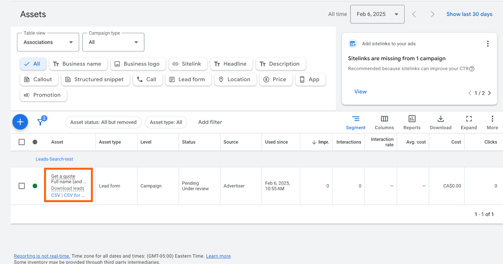Open the Columns settings
503x264 pixels.
(384, 122)
